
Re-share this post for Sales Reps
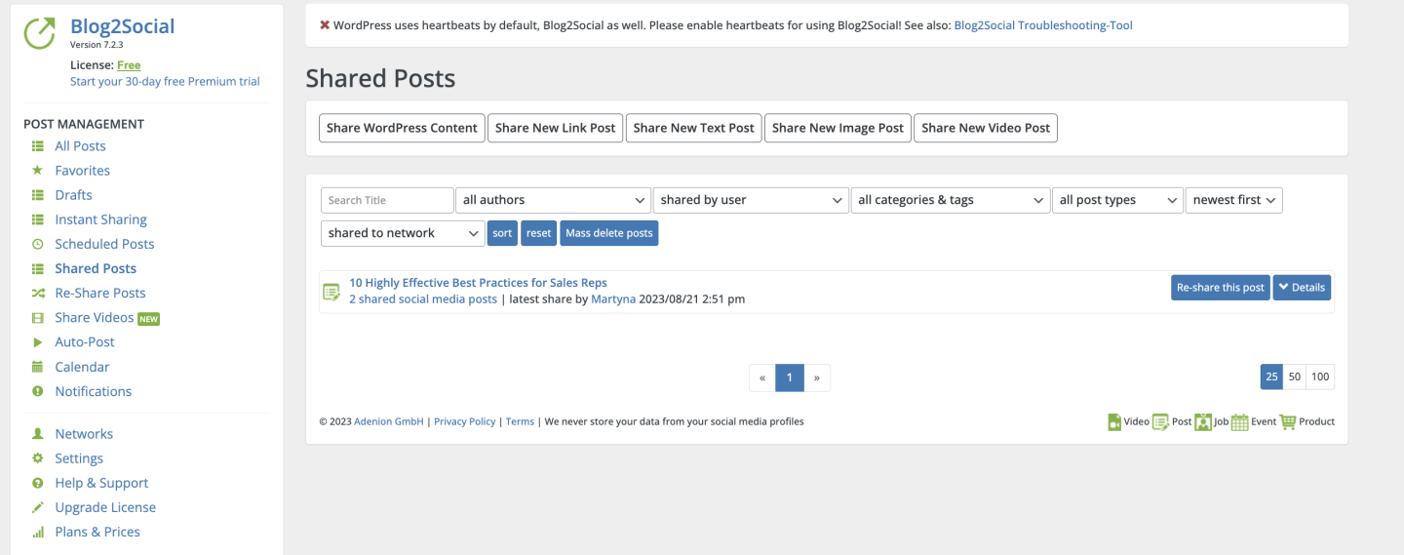(x=1220, y=288)
